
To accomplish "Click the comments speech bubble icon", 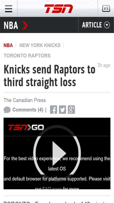I will tap(7, 110).
